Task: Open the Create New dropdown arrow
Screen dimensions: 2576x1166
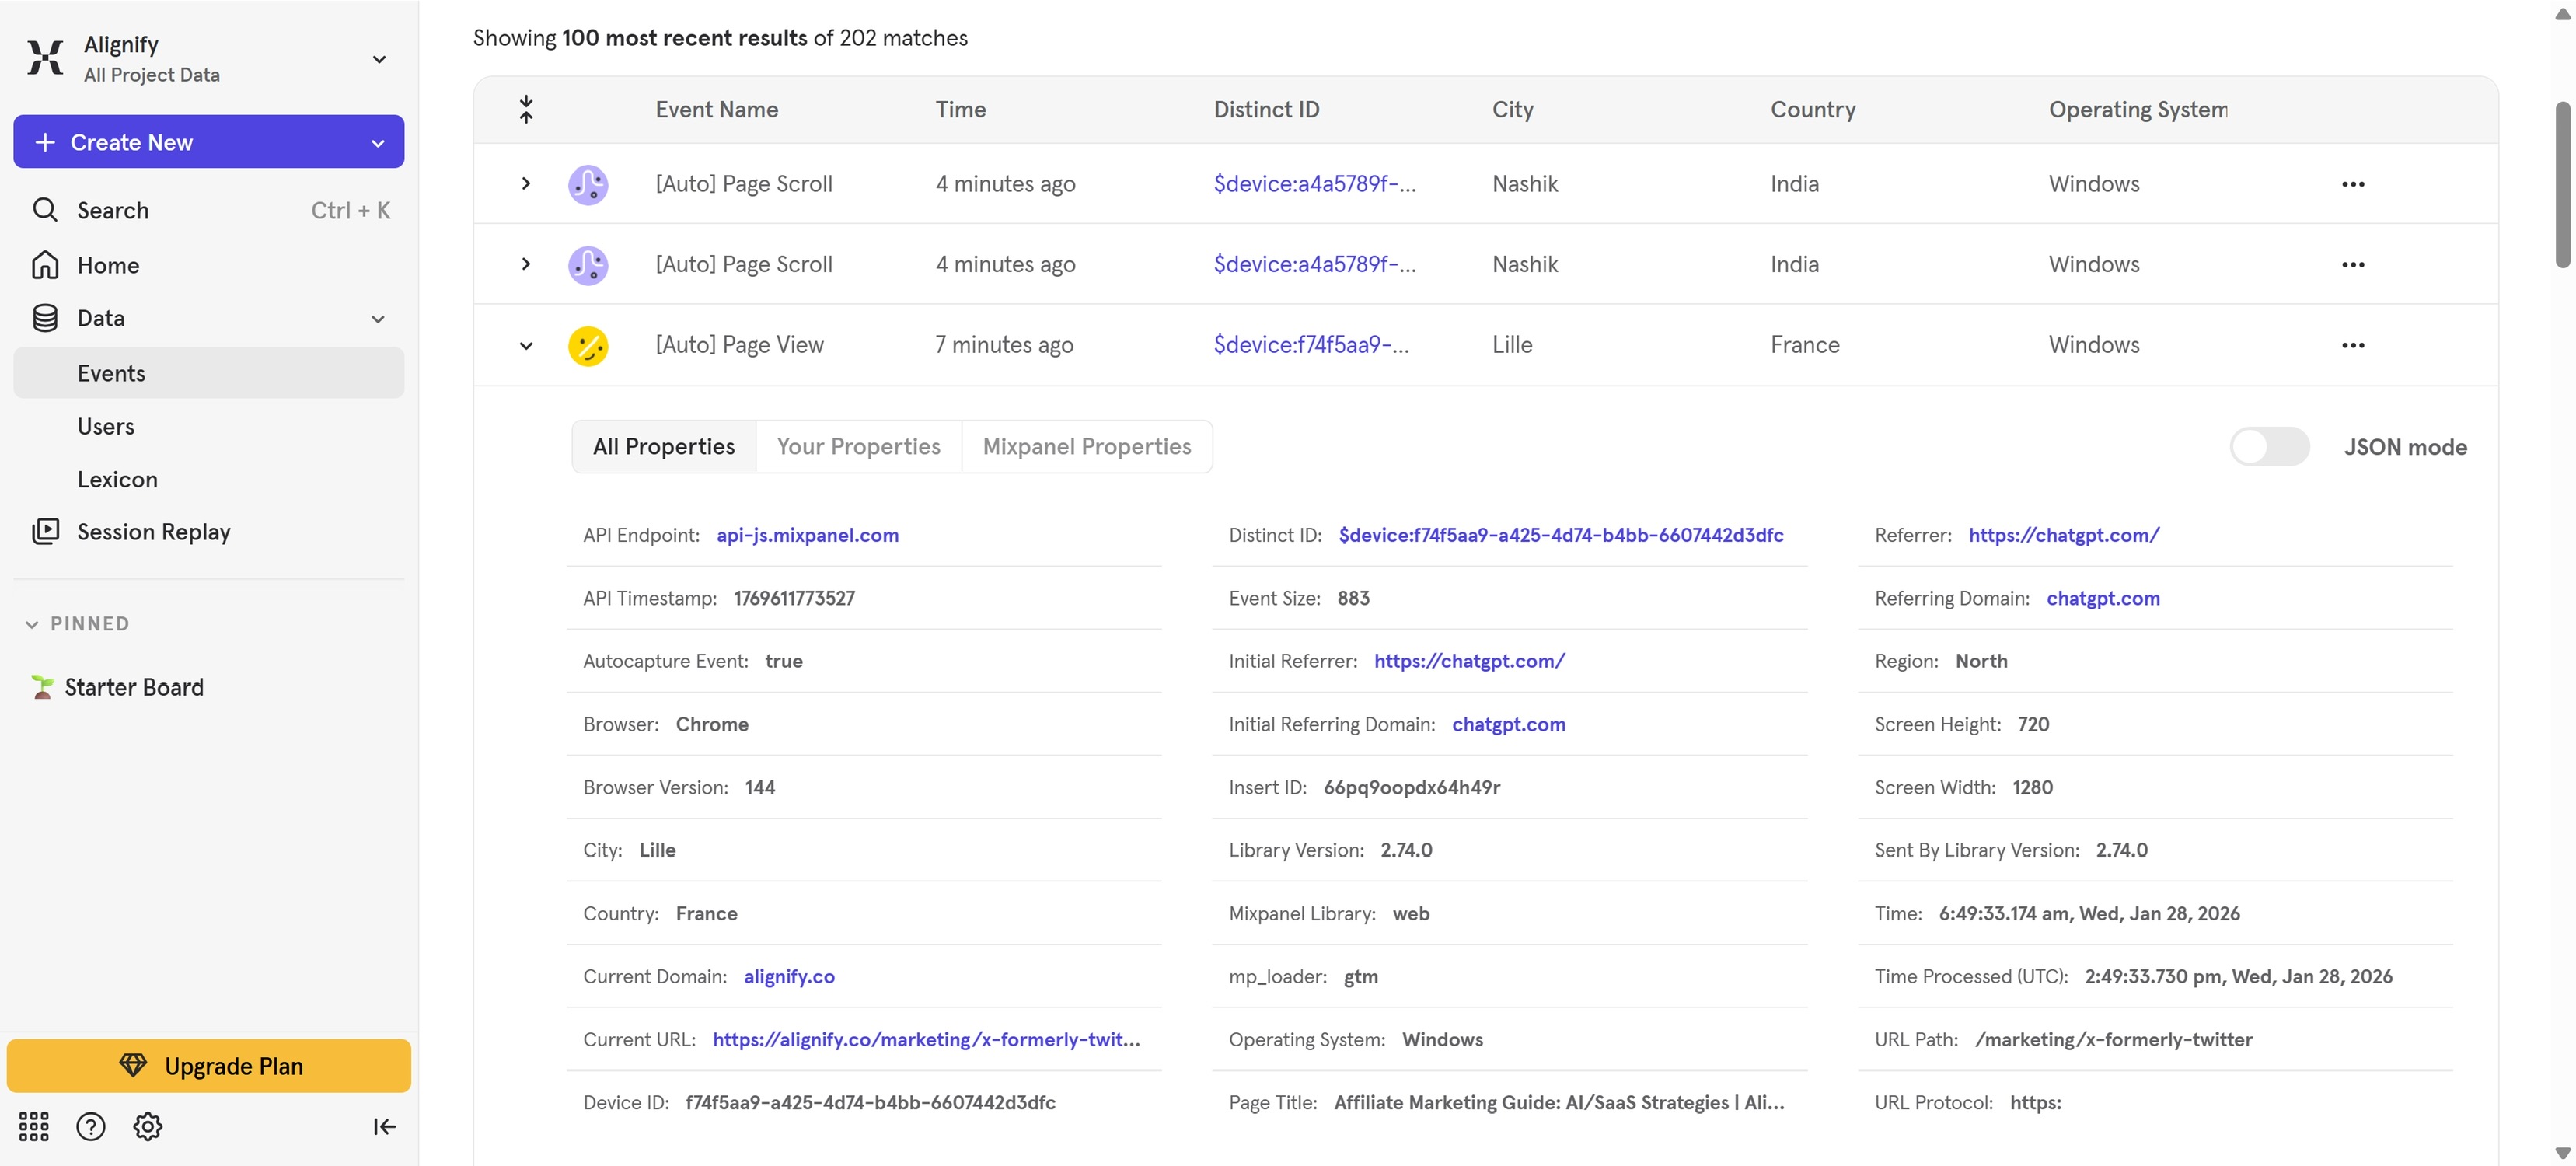Action: [378, 142]
